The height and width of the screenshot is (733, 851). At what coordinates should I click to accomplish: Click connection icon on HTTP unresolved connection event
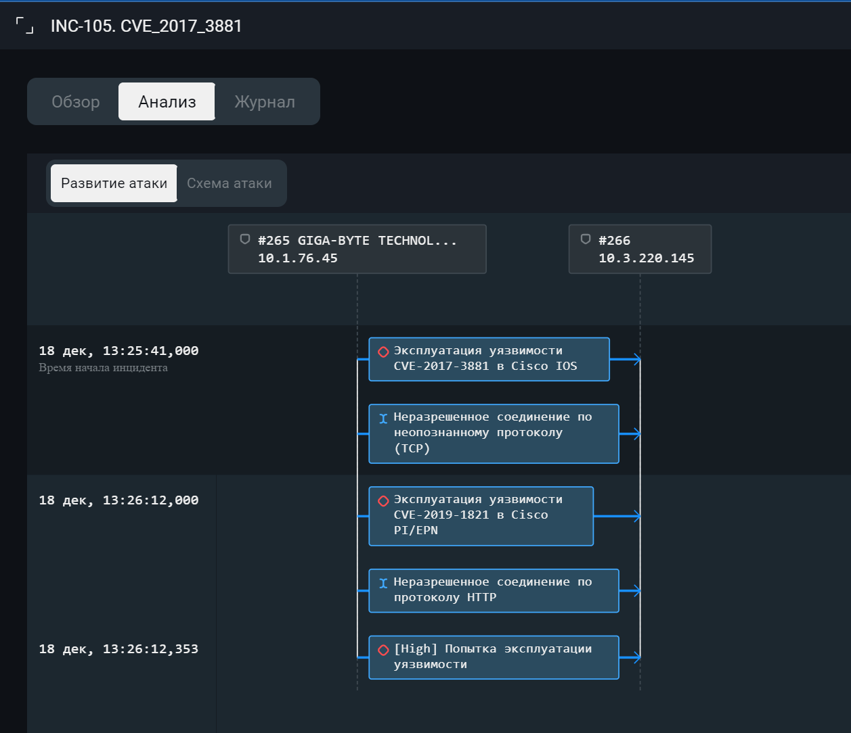(x=383, y=584)
